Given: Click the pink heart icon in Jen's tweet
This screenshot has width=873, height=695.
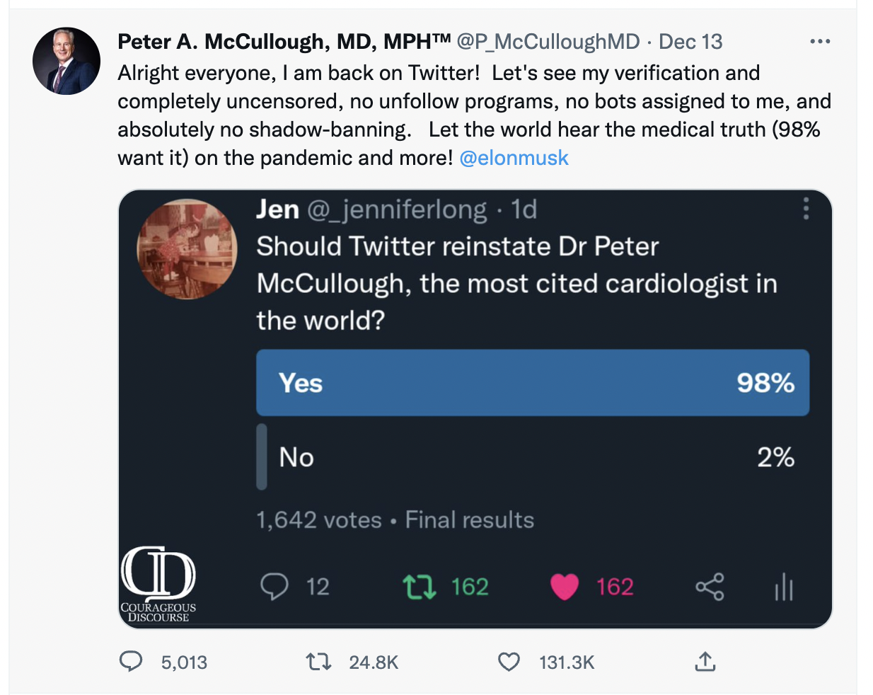Looking at the screenshot, I should point(564,587).
